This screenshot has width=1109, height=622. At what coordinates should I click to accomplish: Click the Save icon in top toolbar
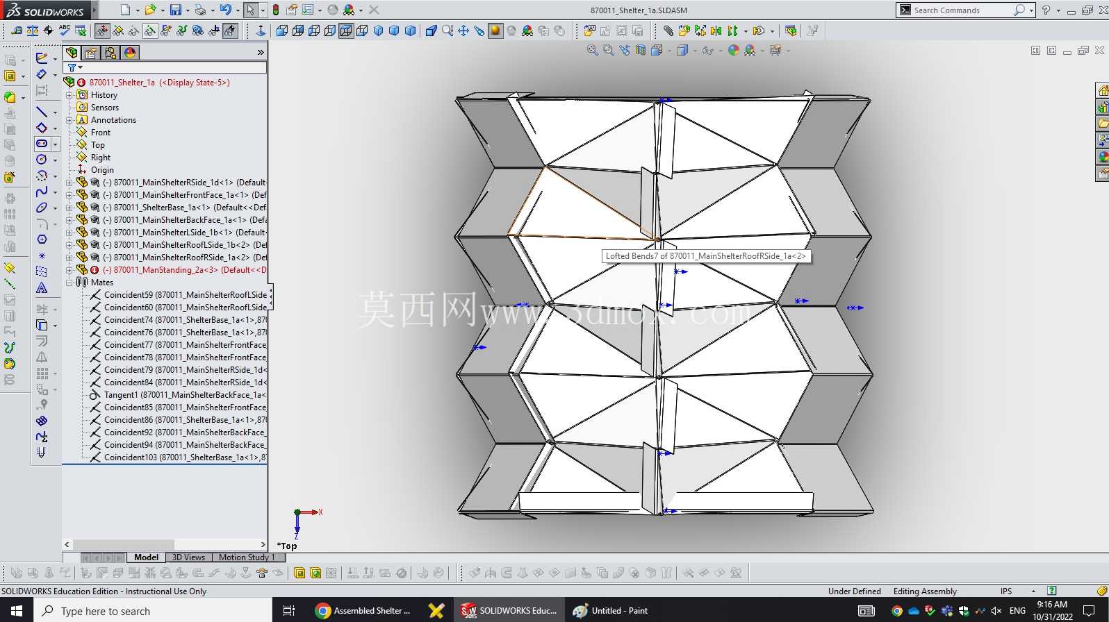click(x=176, y=10)
